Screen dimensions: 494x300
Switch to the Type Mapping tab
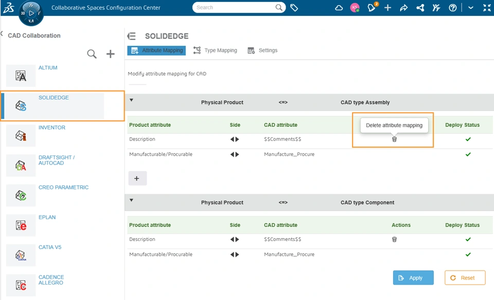pyautogui.click(x=215, y=50)
